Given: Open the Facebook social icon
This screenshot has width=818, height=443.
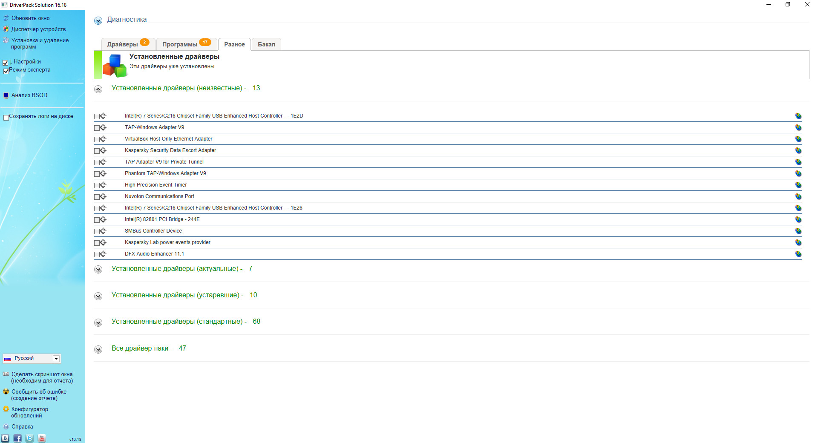Looking at the screenshot, I should (x=17, y=438).
